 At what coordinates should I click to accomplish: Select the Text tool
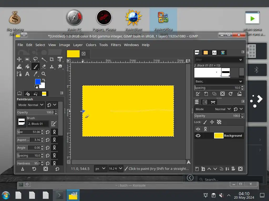coord(27,74)
